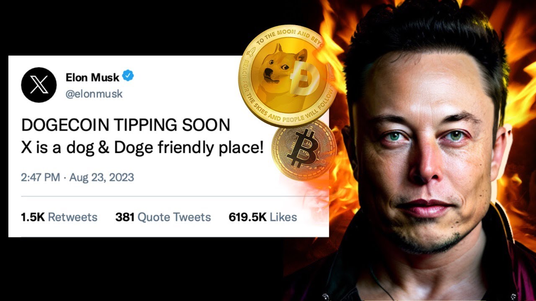Click the X logo profile avatar
Viewport: 536px width, 301px height.
pos(39,85)
